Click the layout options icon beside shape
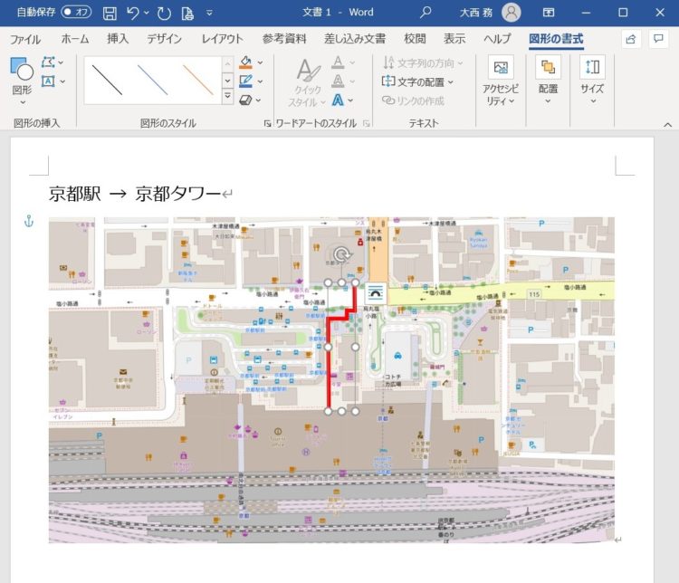This screenshot has width=679, height=583. (376, 292)
